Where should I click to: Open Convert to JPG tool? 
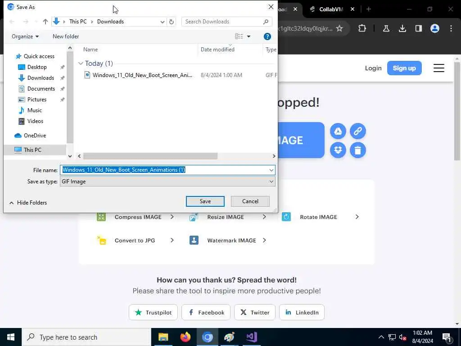(x=135, y=241)
